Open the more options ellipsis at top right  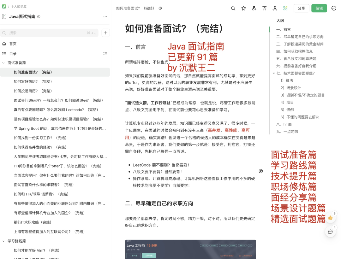coord(334,8)
